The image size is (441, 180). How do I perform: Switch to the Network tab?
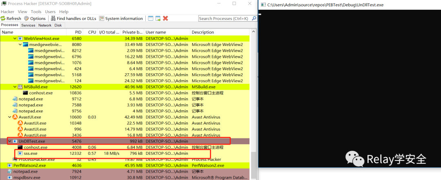click(45, 25)
